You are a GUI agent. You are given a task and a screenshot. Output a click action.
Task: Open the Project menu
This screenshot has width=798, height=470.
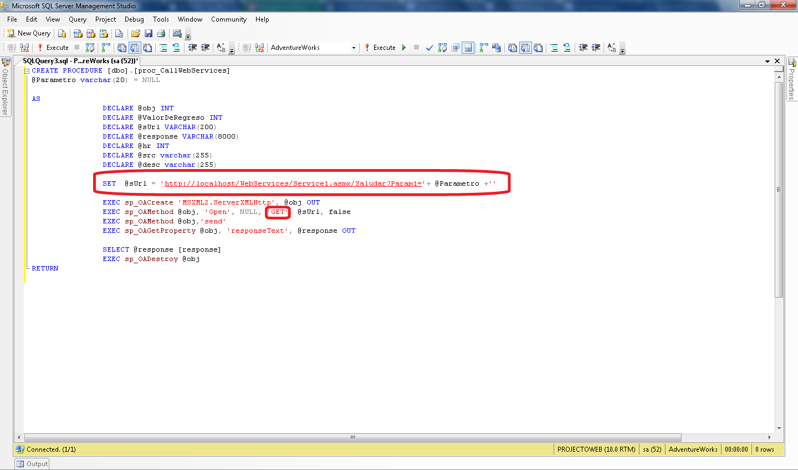[105, 19]
